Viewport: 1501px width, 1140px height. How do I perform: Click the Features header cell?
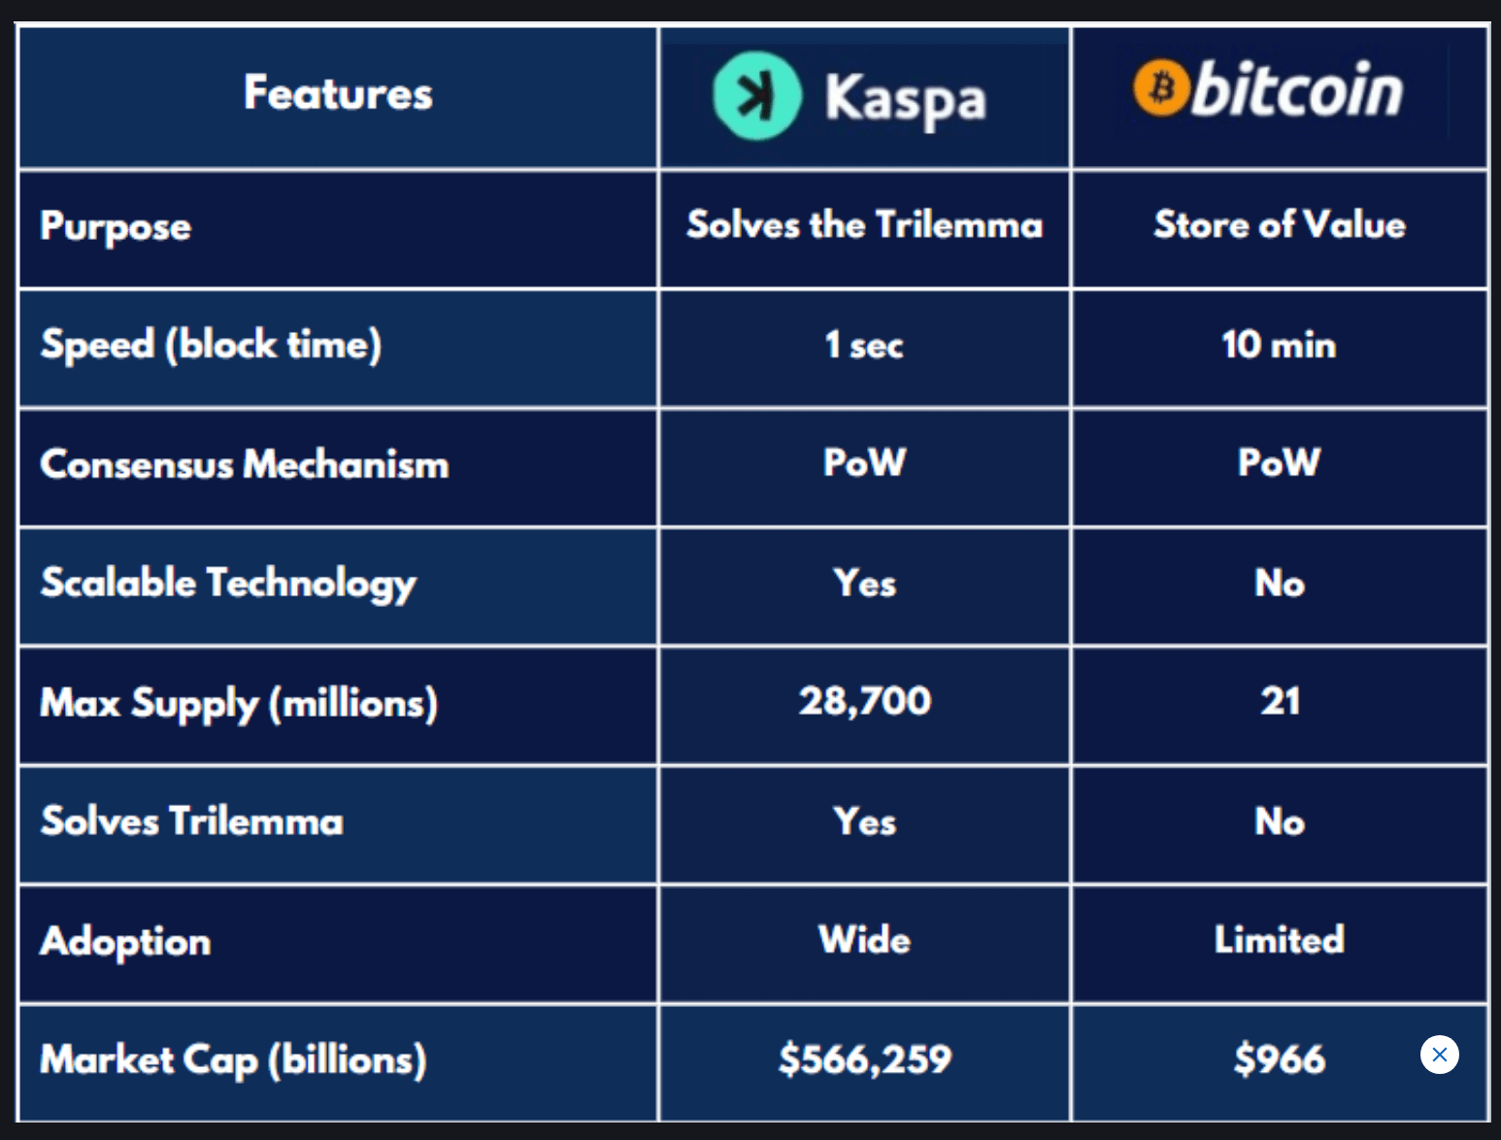point(338,93)
